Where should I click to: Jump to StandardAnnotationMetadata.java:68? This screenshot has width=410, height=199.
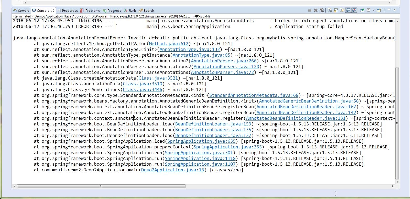click(254, 95)
